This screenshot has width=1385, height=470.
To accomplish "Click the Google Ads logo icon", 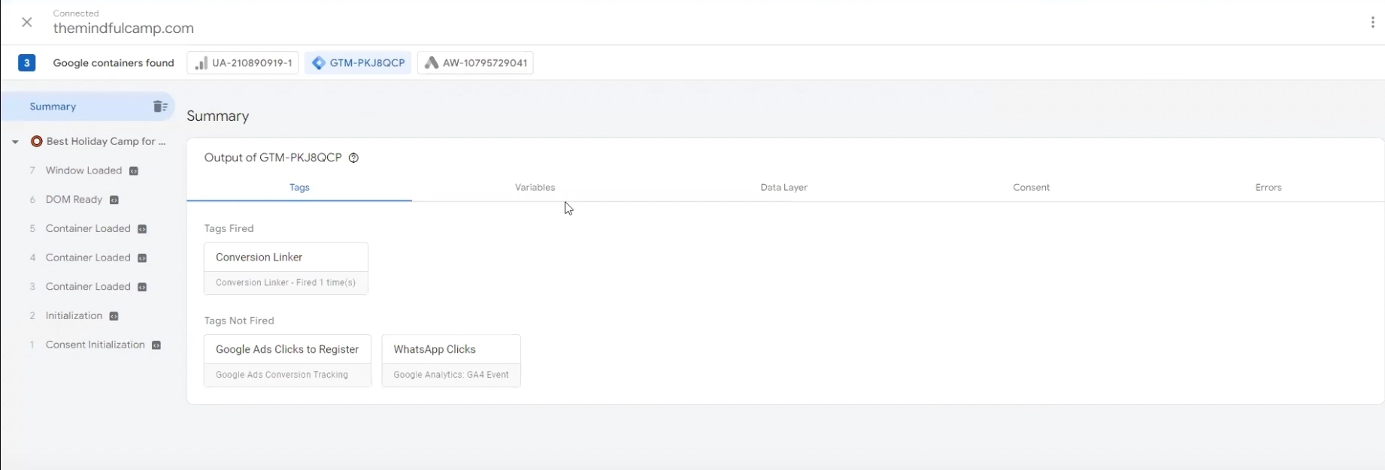I will (x=432, y=63).
